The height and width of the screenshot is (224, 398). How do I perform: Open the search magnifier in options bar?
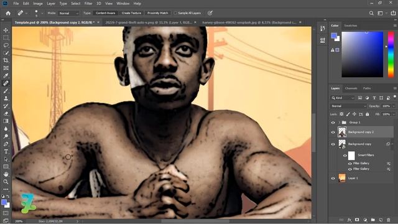[371, 13]
